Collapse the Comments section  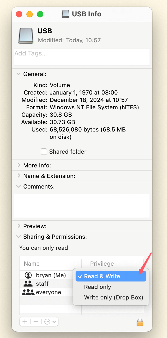(x=18, y=186)
